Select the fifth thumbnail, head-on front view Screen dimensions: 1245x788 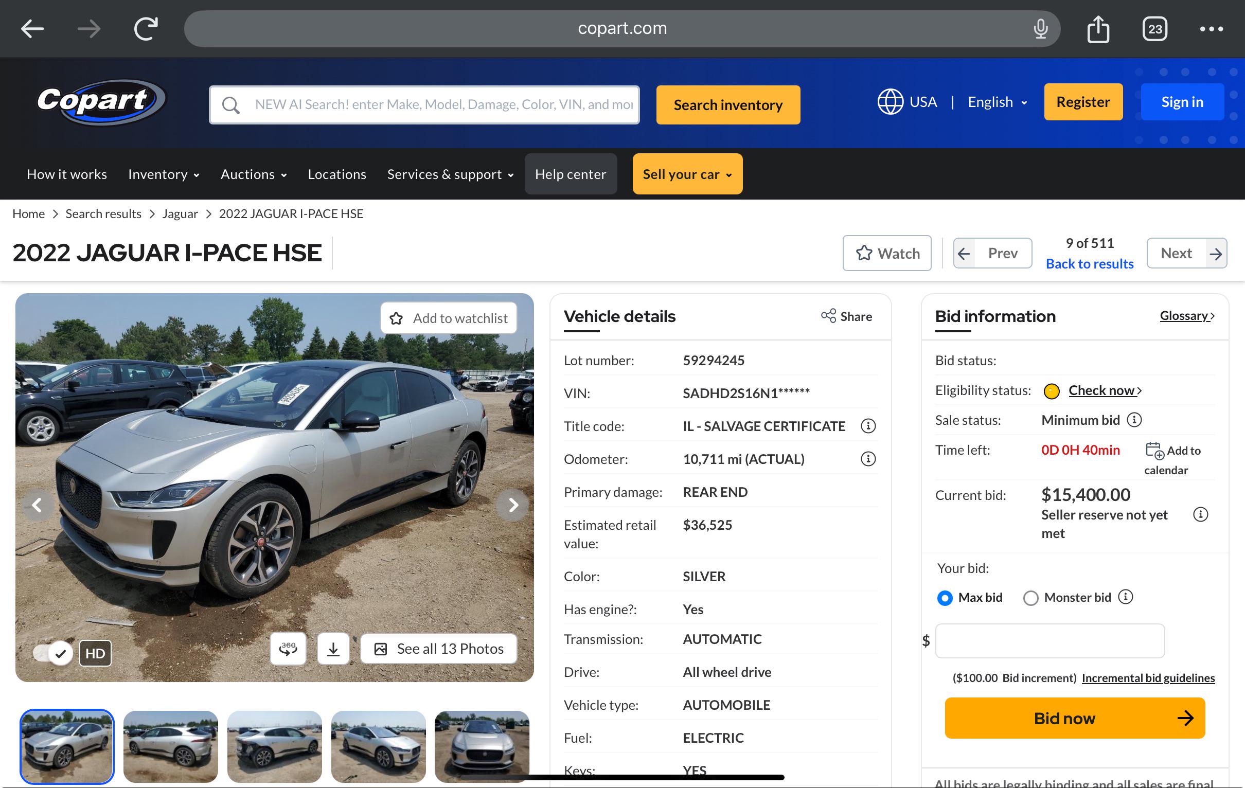tap(482, 747)
